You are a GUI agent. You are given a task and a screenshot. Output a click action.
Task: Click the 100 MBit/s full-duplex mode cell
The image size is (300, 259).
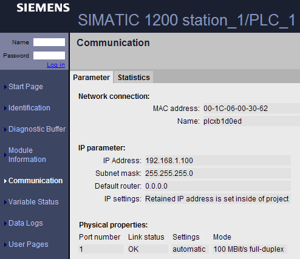coord(250,249)
